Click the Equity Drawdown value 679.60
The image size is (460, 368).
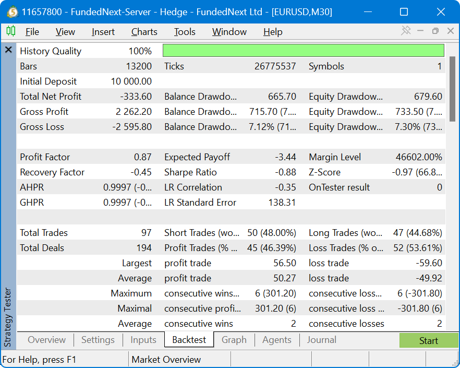[x=428, y=97]
